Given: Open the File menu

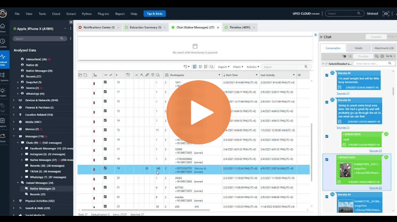Looking at the screenshot, I should (17, 14).
